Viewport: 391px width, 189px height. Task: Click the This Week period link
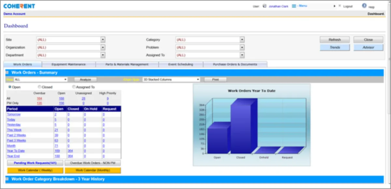[14, 130]
